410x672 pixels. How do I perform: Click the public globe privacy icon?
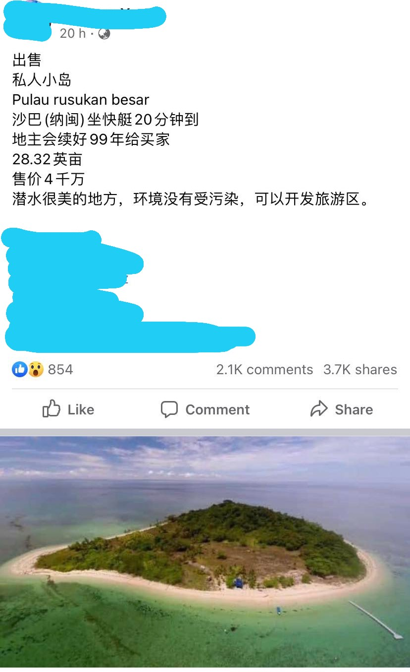coord(104,33)
